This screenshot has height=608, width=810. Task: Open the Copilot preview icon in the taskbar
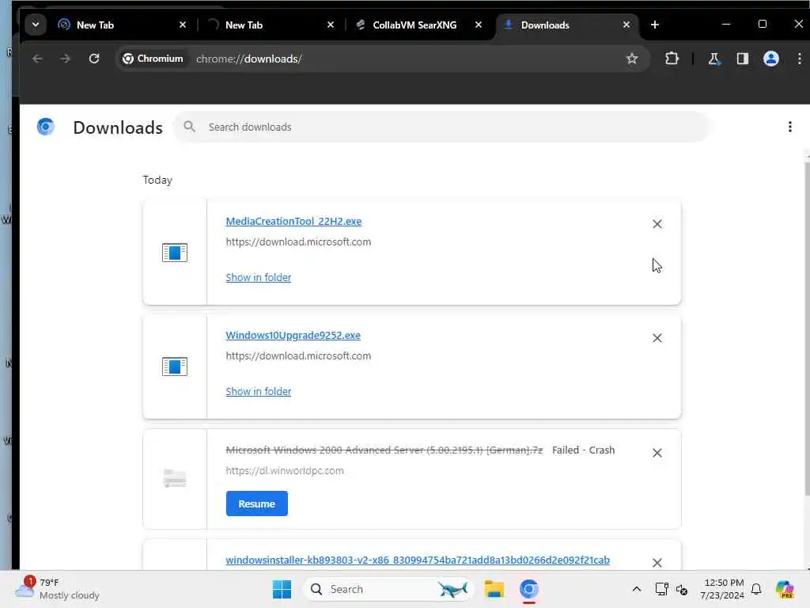[784, 589]
